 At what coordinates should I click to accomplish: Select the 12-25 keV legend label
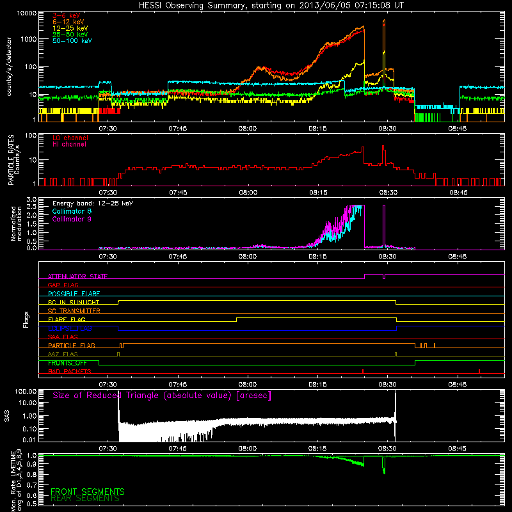point(70,28)
